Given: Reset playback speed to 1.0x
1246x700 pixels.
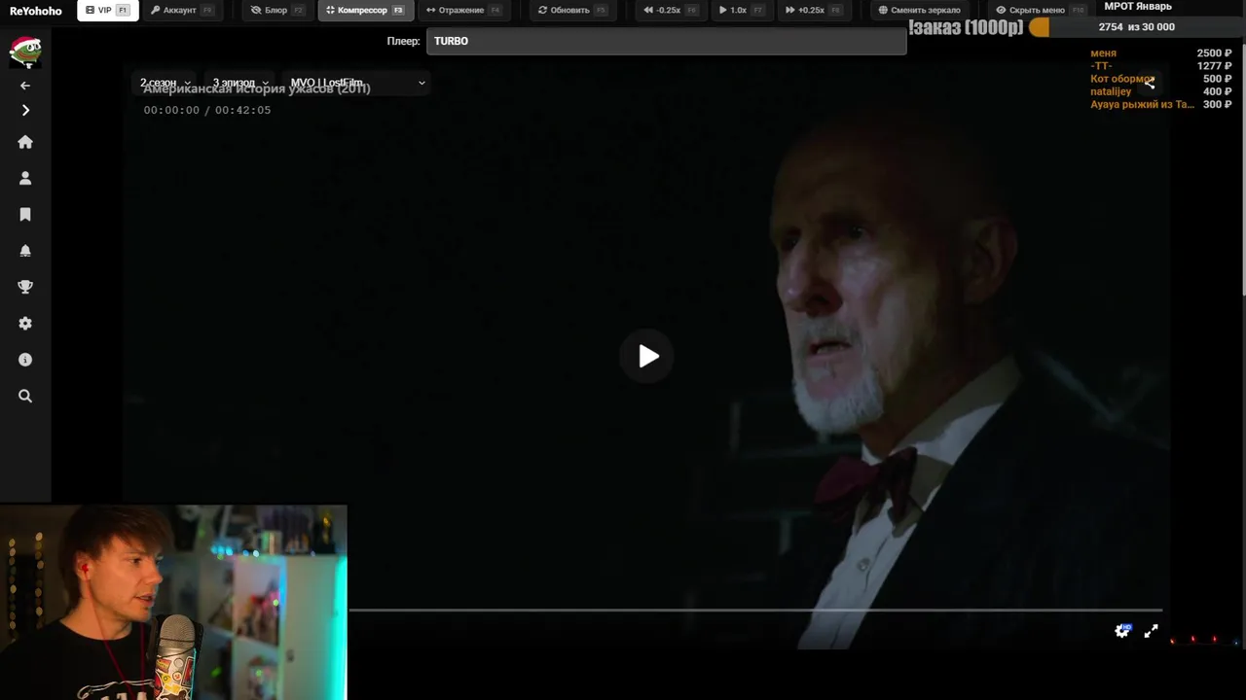Looking at the screenshot, I should [741, 11].
